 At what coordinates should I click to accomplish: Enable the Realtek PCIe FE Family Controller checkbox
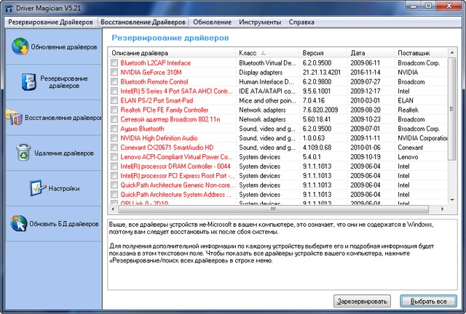click(x=114, y=110)
